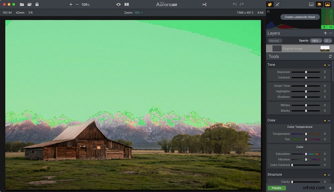This screenshot has width=334, height=192.
Task: Open the Zoom 15% dropdown
Action: click(138, 13)
